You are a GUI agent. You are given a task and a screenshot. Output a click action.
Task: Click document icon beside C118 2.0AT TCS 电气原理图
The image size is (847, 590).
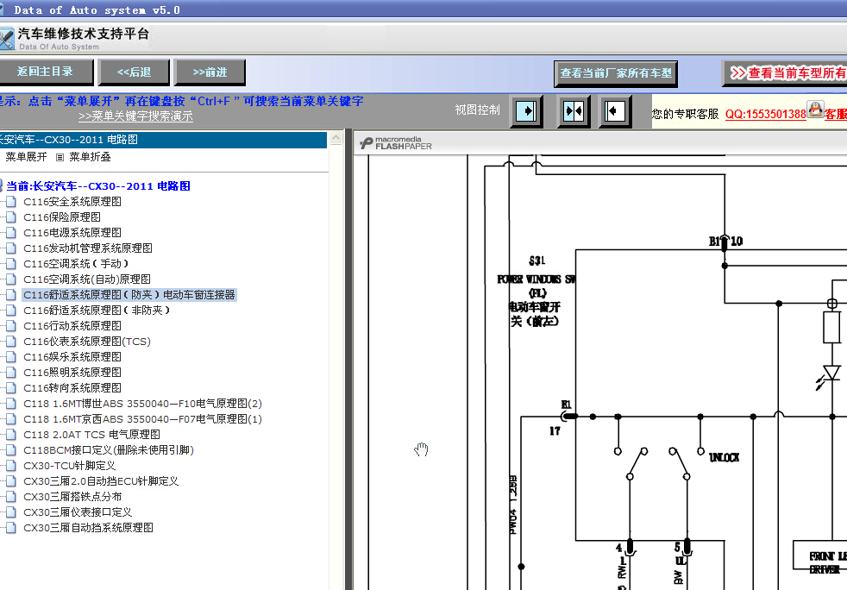[x=11, y=435]
